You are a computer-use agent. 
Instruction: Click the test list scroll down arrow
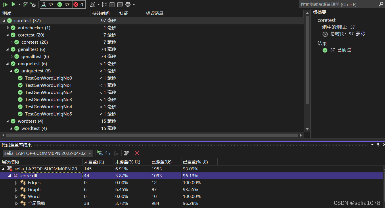[x=307, y=129]
